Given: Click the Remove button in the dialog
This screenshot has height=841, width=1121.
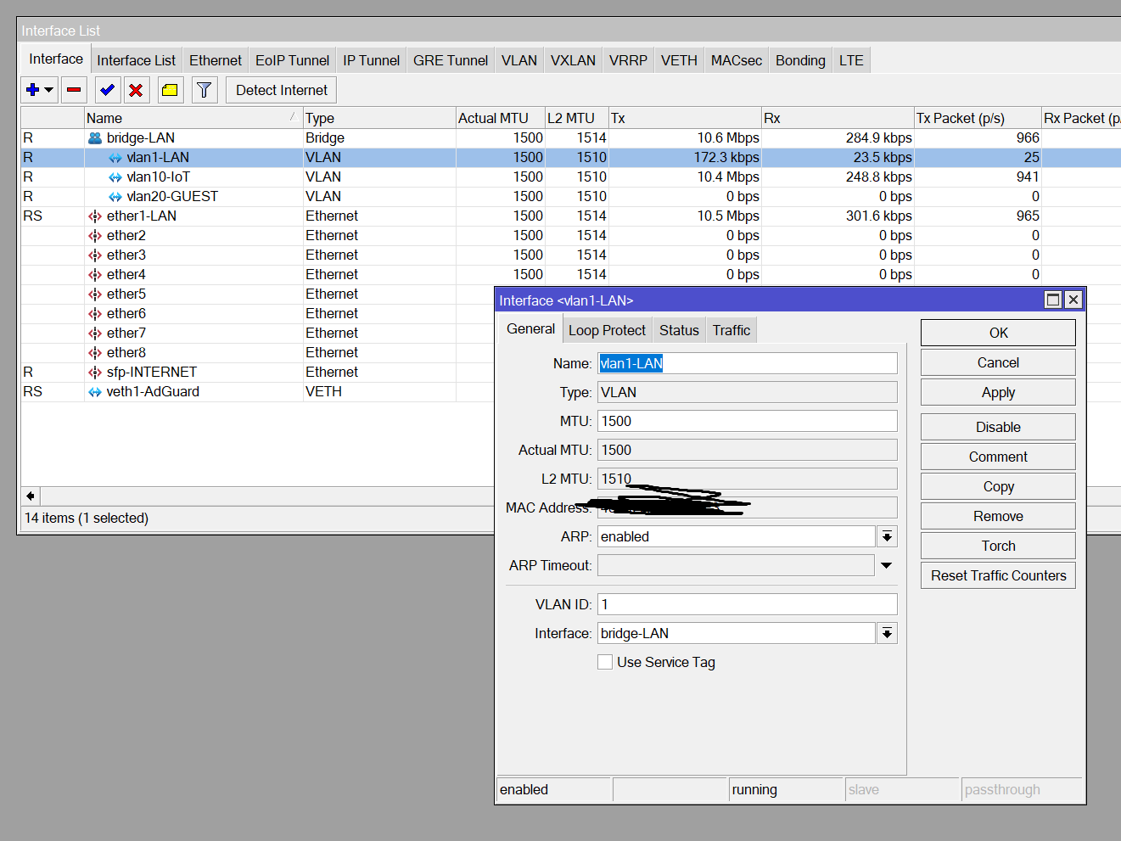Looking at the screenshot, I should click(x=998, y=516).
